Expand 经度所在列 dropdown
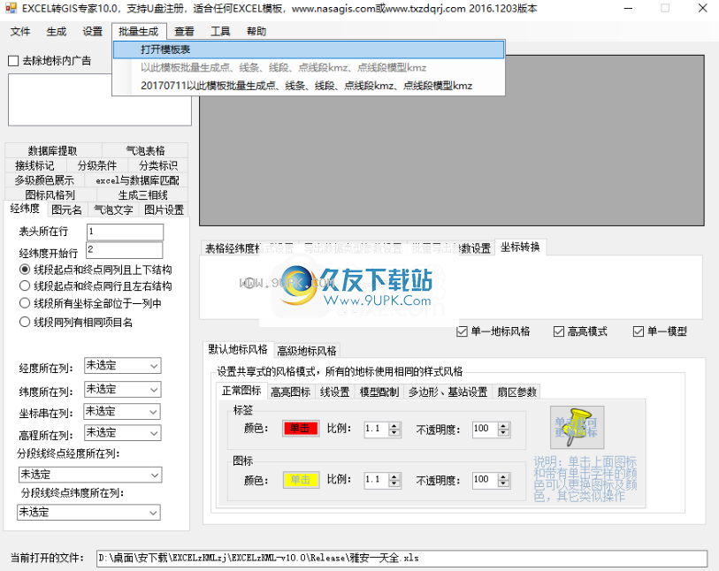Image resolution: width=719 pixels, height=571 pixels. (x=122, y=366)
